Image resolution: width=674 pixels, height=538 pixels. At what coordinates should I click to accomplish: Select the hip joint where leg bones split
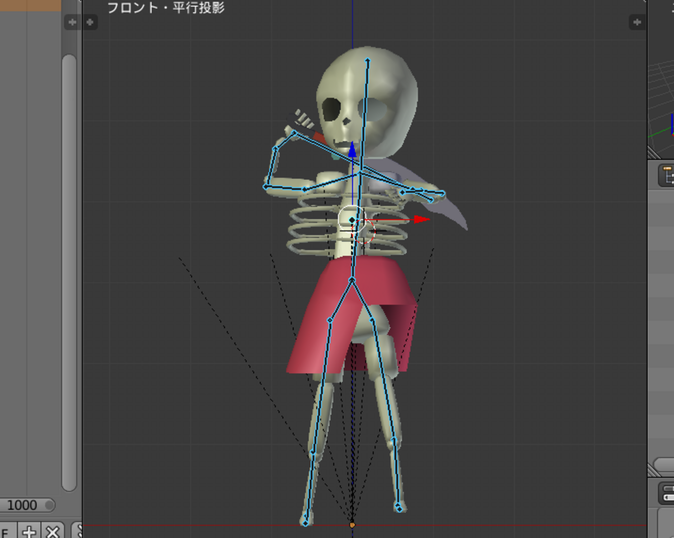352,280
